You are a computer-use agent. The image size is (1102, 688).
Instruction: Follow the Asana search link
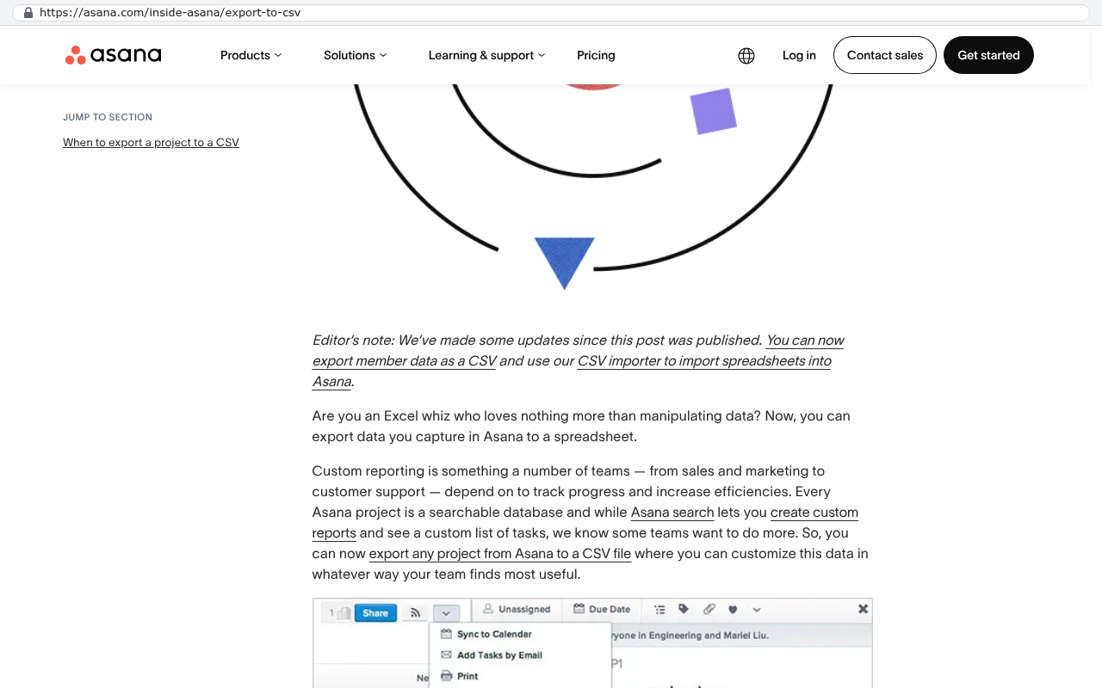pyautogui.click(x=672, y=513)
